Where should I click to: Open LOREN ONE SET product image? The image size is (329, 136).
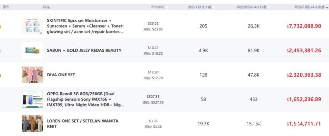32,124
